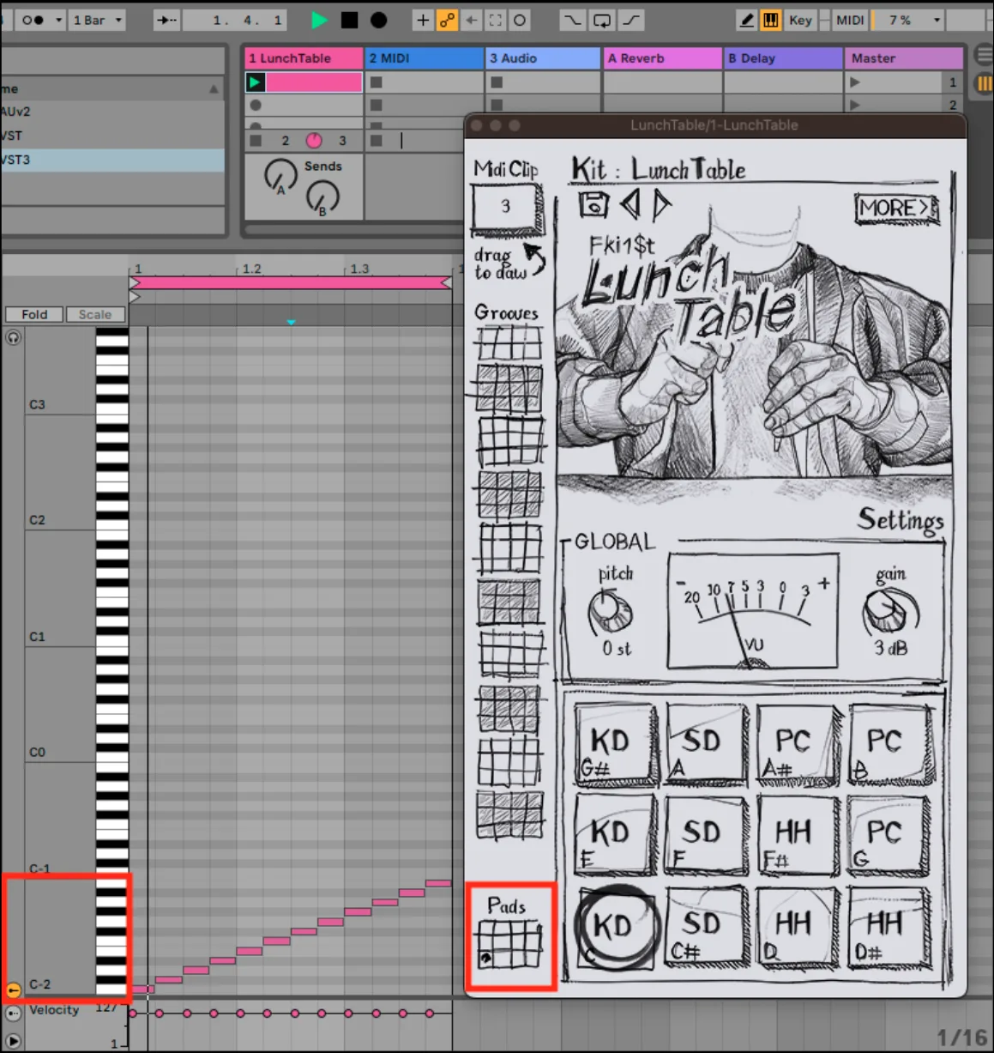Viewport: 994px width, 1053px height.
Task: Click the pink pan knob on LunchTable track
Action: click(314, 140)
